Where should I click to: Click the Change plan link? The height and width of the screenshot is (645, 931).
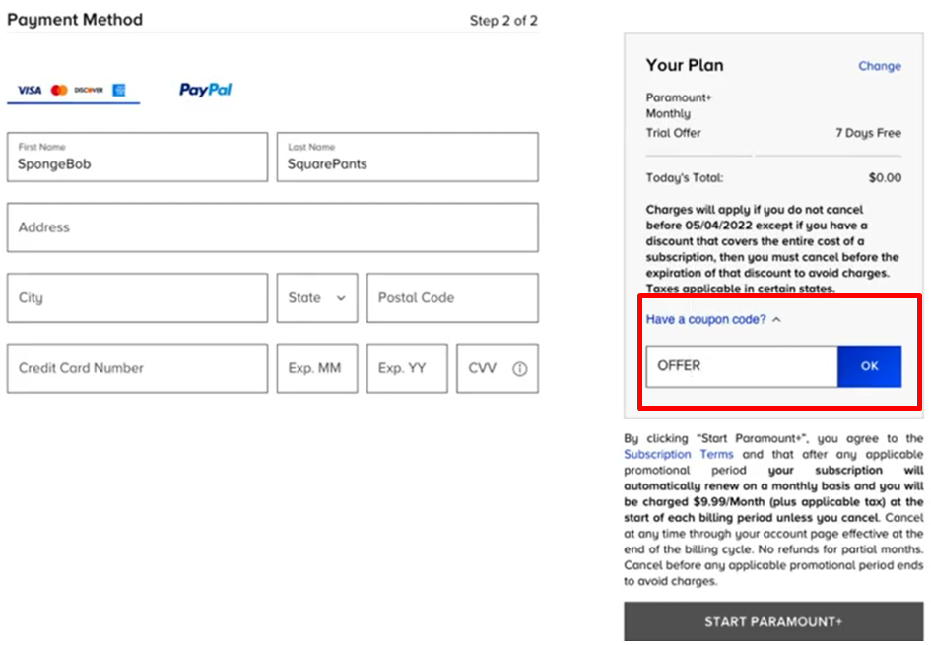coord(879,66)
